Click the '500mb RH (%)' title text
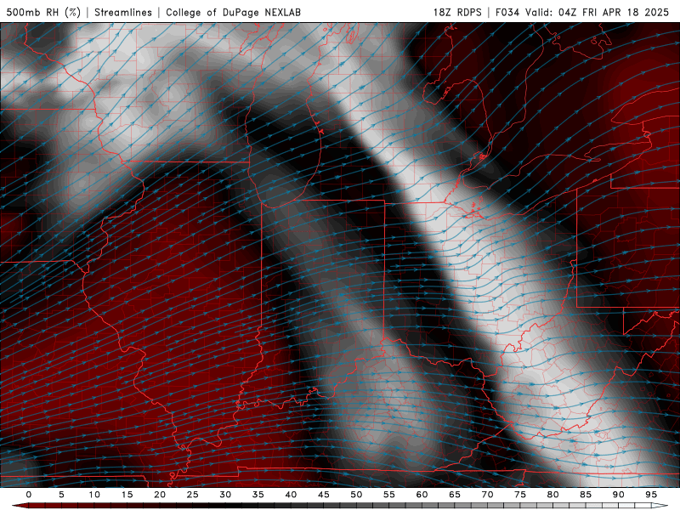The height and width of the screenshot is (510, 680). pyautogui.click(x=43, y=12)
